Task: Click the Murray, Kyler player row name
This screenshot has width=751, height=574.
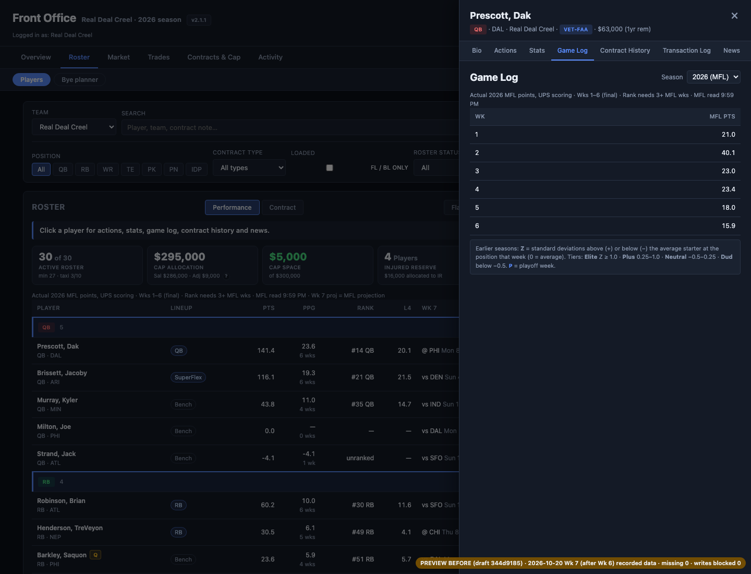Action: pos(57,400)
